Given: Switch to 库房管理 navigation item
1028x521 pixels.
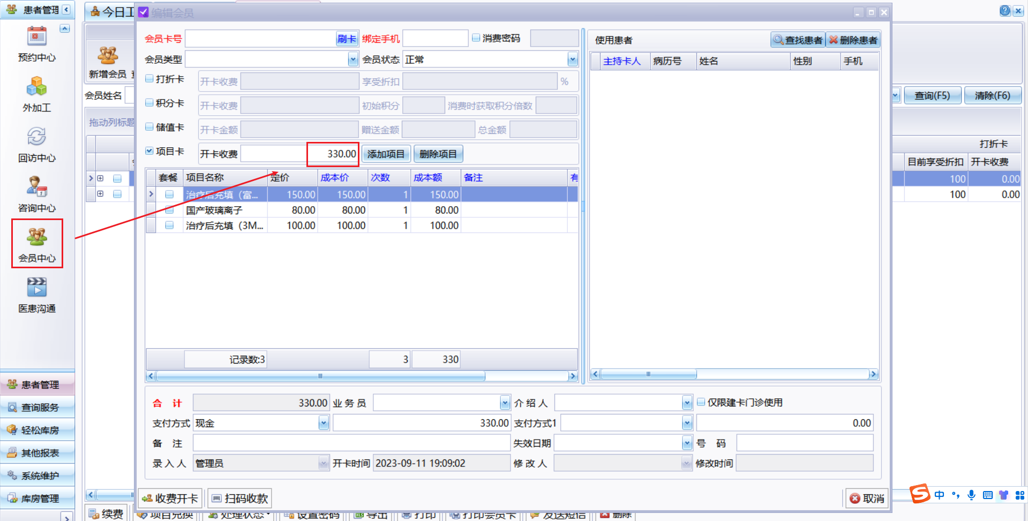Looking at the screenshot, I should click(x=37, y=499).
